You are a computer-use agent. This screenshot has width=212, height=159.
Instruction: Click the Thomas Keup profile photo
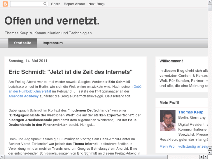point(167,120)
